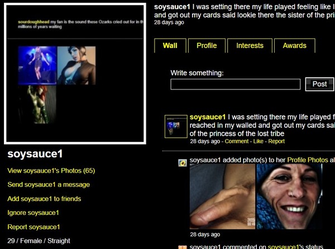Image resolution: width=335 pixels, height=249 pixels.
Task: Click the 'Write something' text field
Action: coord(236,84)
